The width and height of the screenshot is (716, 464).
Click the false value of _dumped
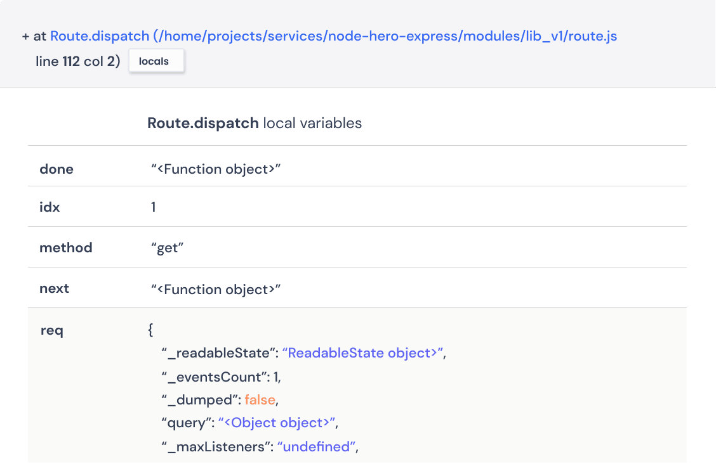pyautogui.click(x=260, y=400)
